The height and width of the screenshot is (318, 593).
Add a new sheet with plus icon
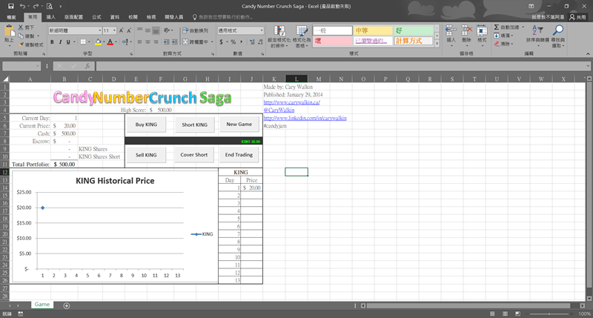[x=67, y=305]
